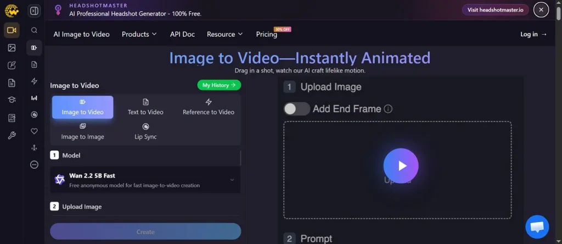Image resolution: width=562 pixels, height=244 pixels.
Task: Open the document sidebar icon in first column
Action: point(12,83)
